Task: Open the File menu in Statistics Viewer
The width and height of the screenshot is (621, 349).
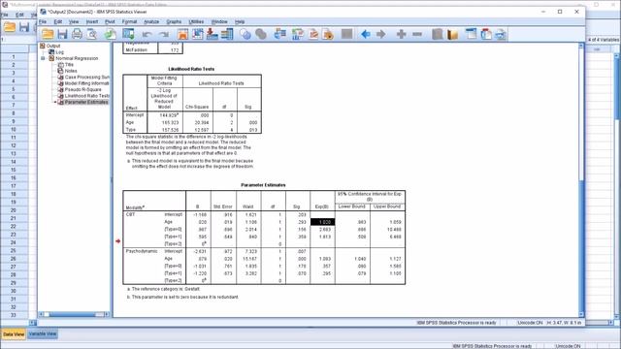Action: (x=43, y=21)
